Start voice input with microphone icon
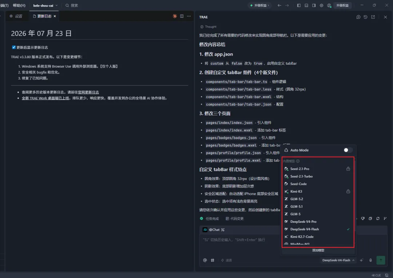Screen dimensions: 393x278 [370, 260]
